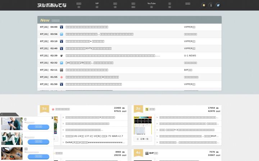
Task: Open the article ending in MVP in the 2位 card
Action: click(x=189, y=136)
